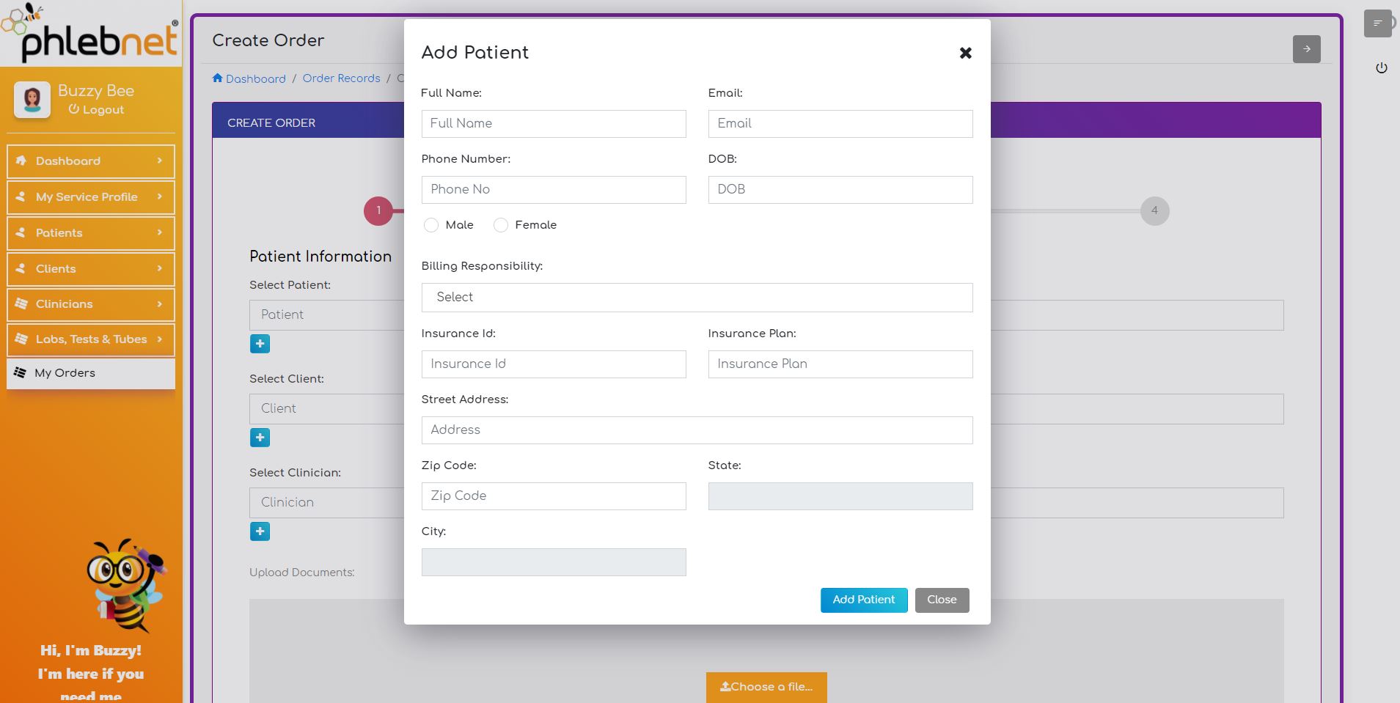Click step 4 marker in progress tracker

(x=1154, y=211)
